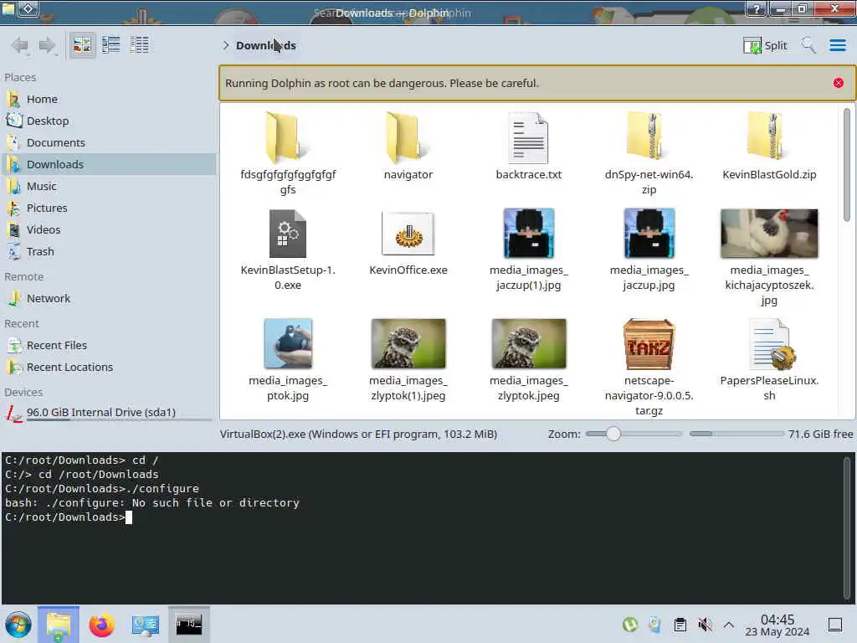
Task: Click the document tray icon
Action: [654, 625]
